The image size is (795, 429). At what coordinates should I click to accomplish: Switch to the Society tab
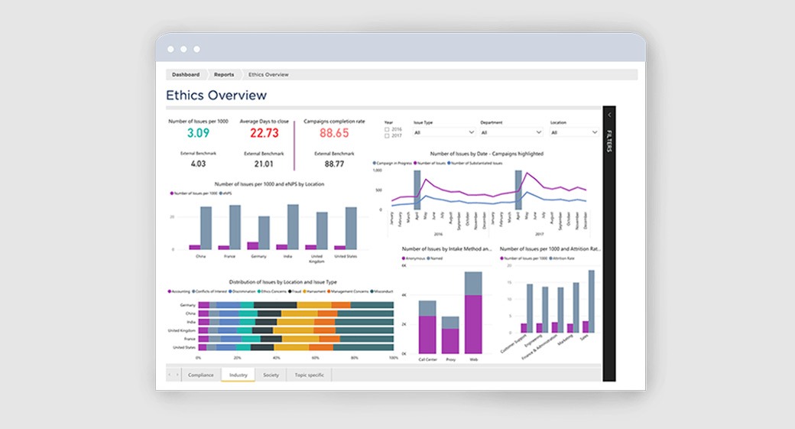pyautogui.click(x=271, y=375)
